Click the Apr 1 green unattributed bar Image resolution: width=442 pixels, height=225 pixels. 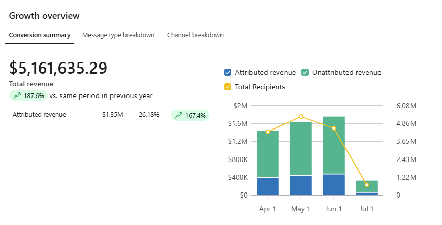pyautogui.click(x=268, y=154)
